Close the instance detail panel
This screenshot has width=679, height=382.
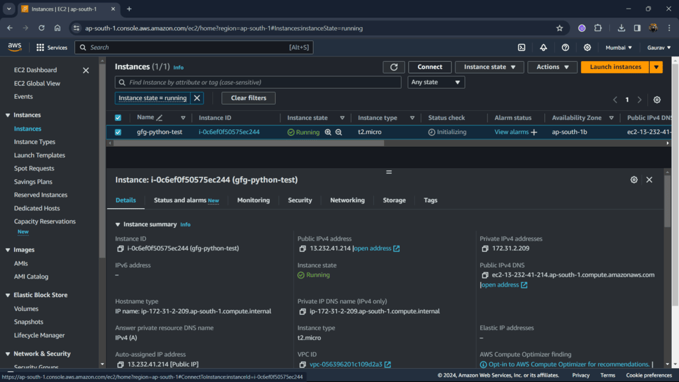coord(649,180)
